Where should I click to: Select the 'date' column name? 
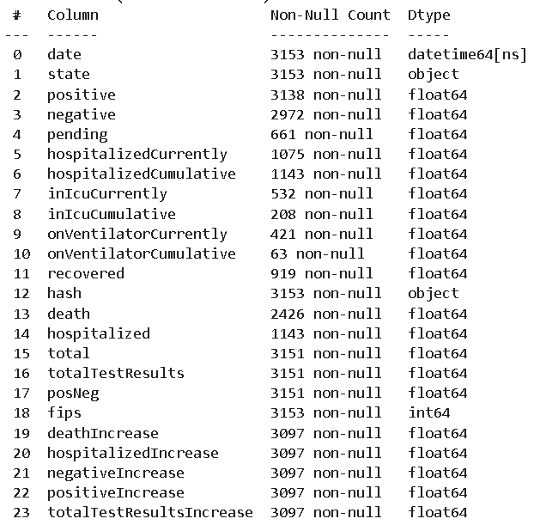(x=64, y=55)
